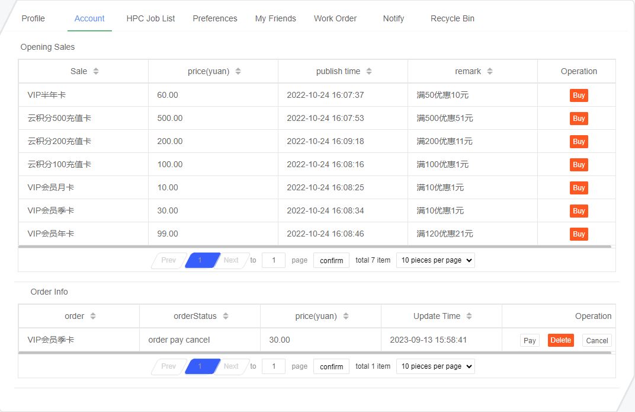Sort Order Info table by price(yuan)
The width and height of the screenshot is (635, 412).
pyautogui.click(x=346, y=316)
